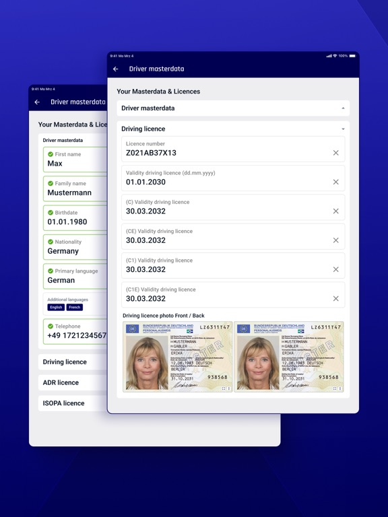
Task: Open the back driving licence photo
Action: click(x=289, y=357)
